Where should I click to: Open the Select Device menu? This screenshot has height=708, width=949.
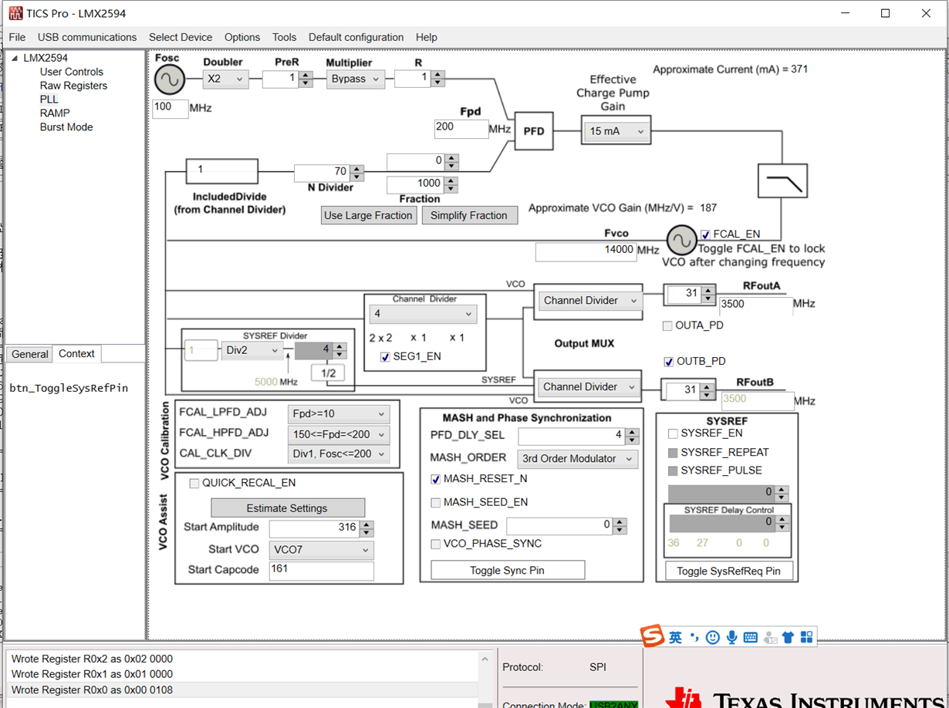(x=181, y=37)
